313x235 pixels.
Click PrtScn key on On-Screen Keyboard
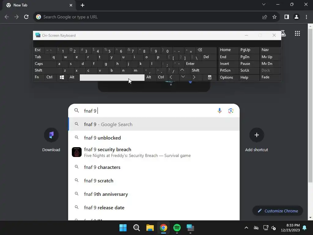228,70
